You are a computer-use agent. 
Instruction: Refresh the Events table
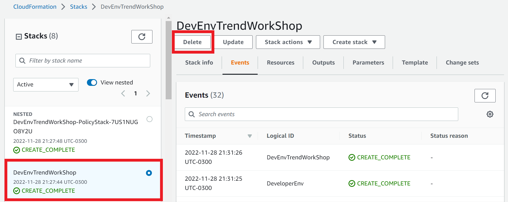[485, 96]
